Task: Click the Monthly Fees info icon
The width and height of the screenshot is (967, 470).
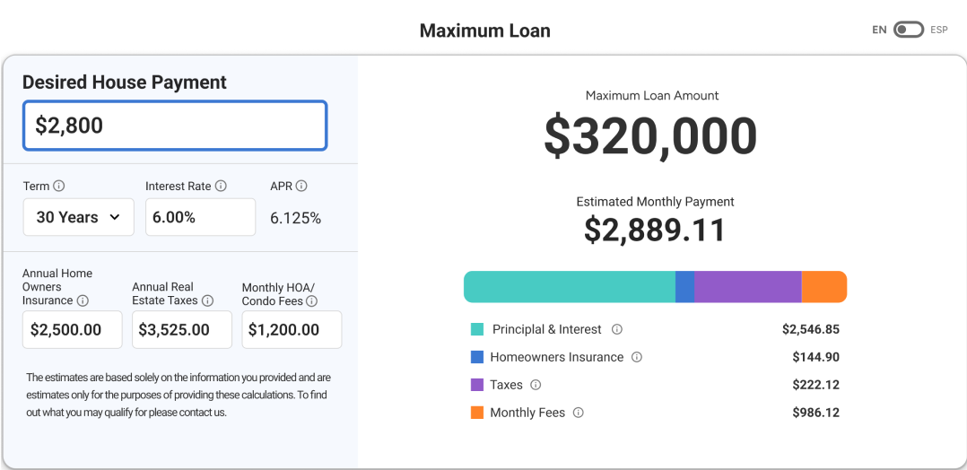Action: pyautogui.click(x=579, y=413)
